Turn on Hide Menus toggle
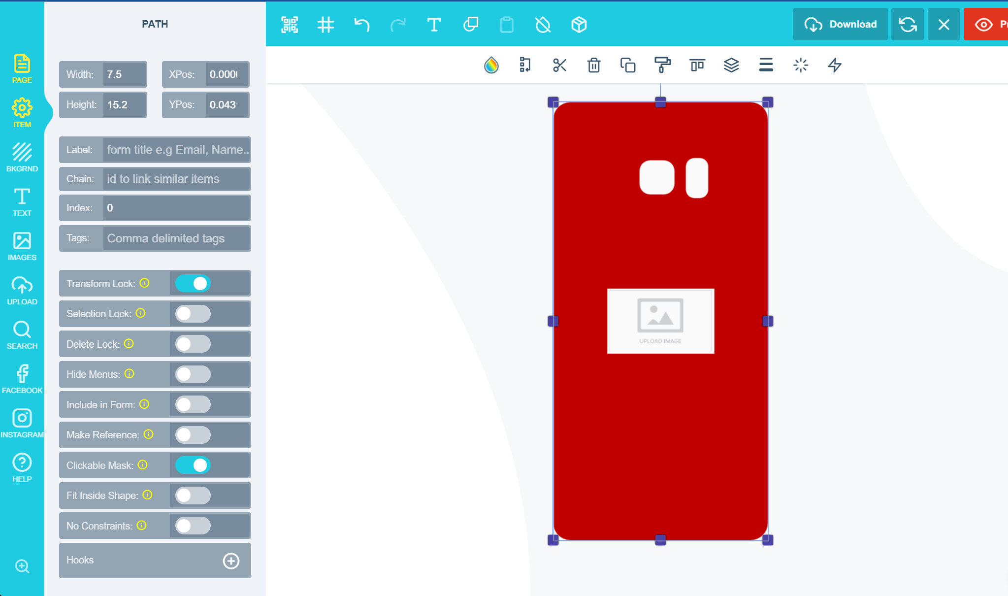 [x=193, y=374]
